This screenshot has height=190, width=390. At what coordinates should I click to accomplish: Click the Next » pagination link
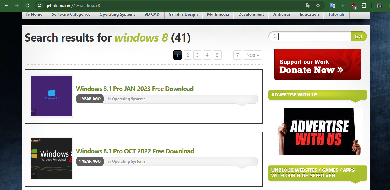pos(252,55)
